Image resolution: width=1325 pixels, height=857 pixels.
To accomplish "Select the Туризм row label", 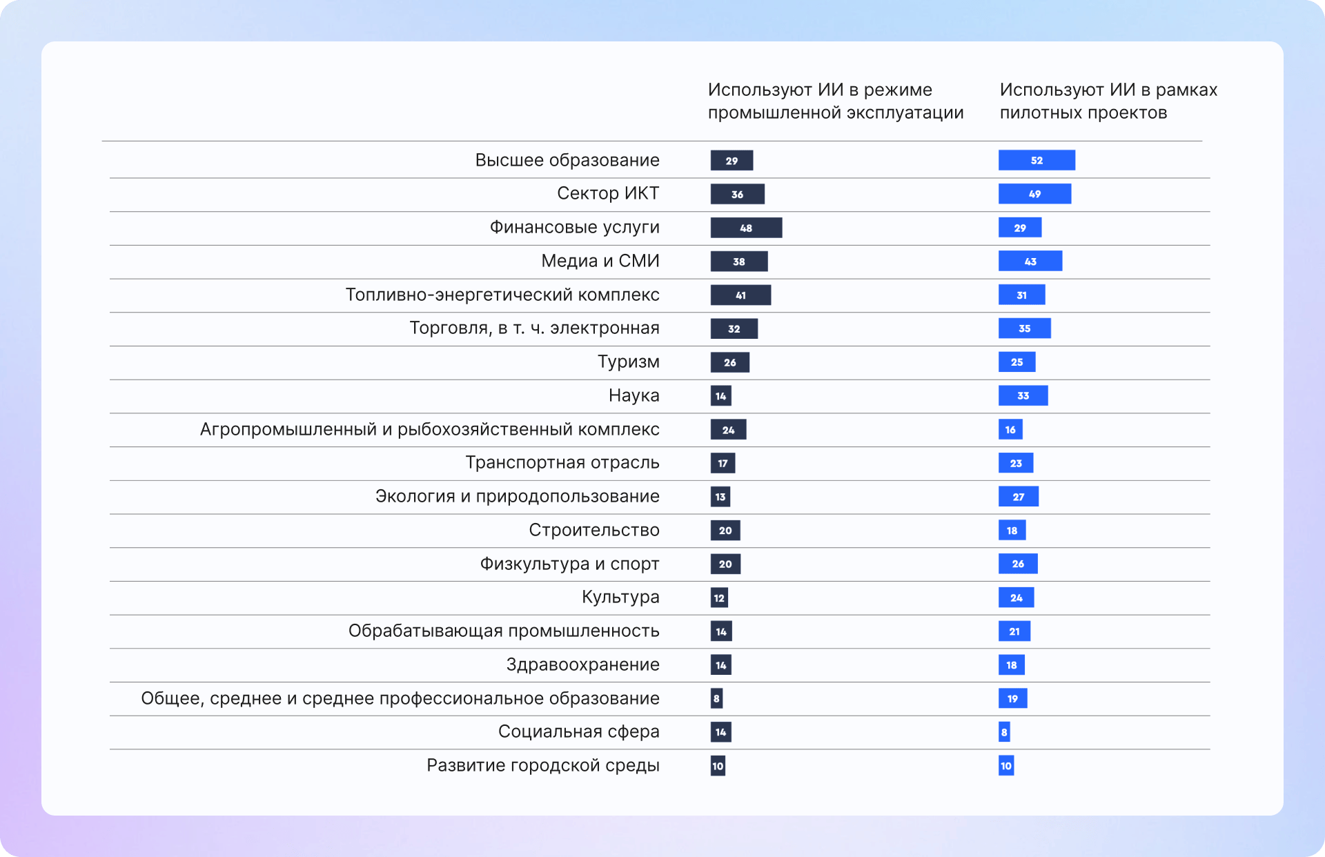I will [628, 362].
